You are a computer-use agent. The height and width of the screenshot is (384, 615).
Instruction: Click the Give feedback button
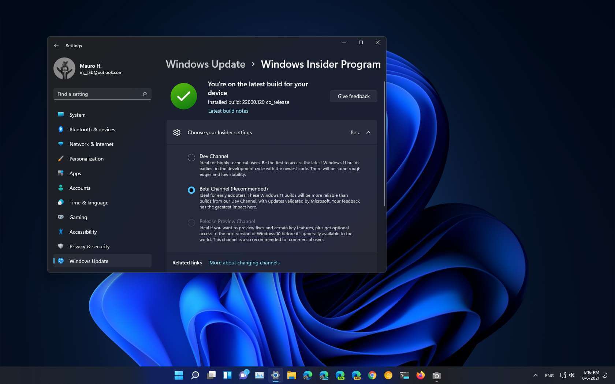click(353, 96)
